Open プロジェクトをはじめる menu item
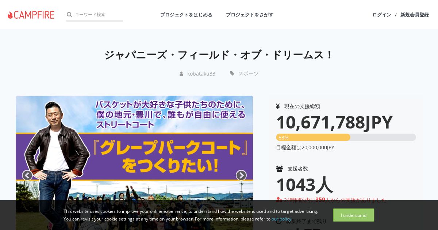 [186, 15]
